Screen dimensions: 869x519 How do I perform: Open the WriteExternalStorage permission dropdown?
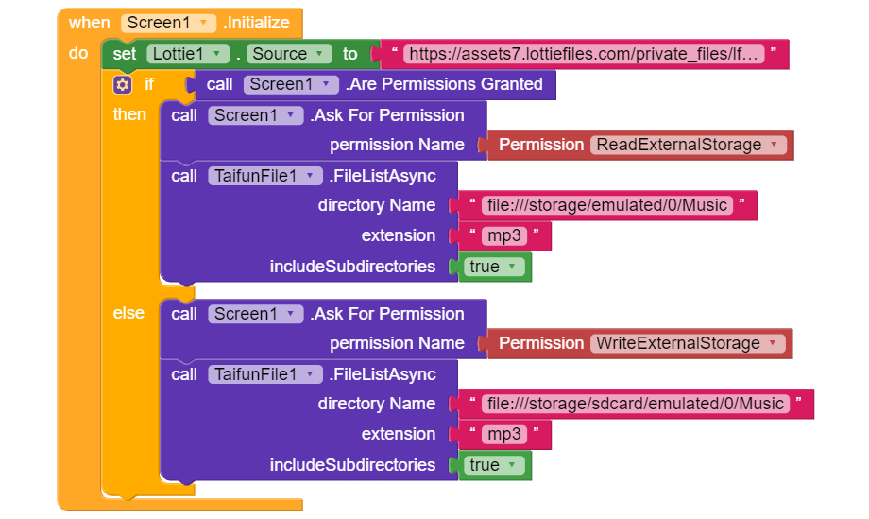pos(688,343)
